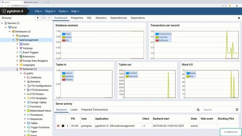The height and width of the screenshot is (136, 242).
Task: Select the Procedures tree item
Action: point(37,115)
